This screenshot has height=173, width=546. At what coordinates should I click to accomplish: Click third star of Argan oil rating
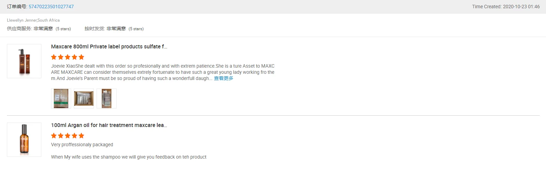coord(68,136)
